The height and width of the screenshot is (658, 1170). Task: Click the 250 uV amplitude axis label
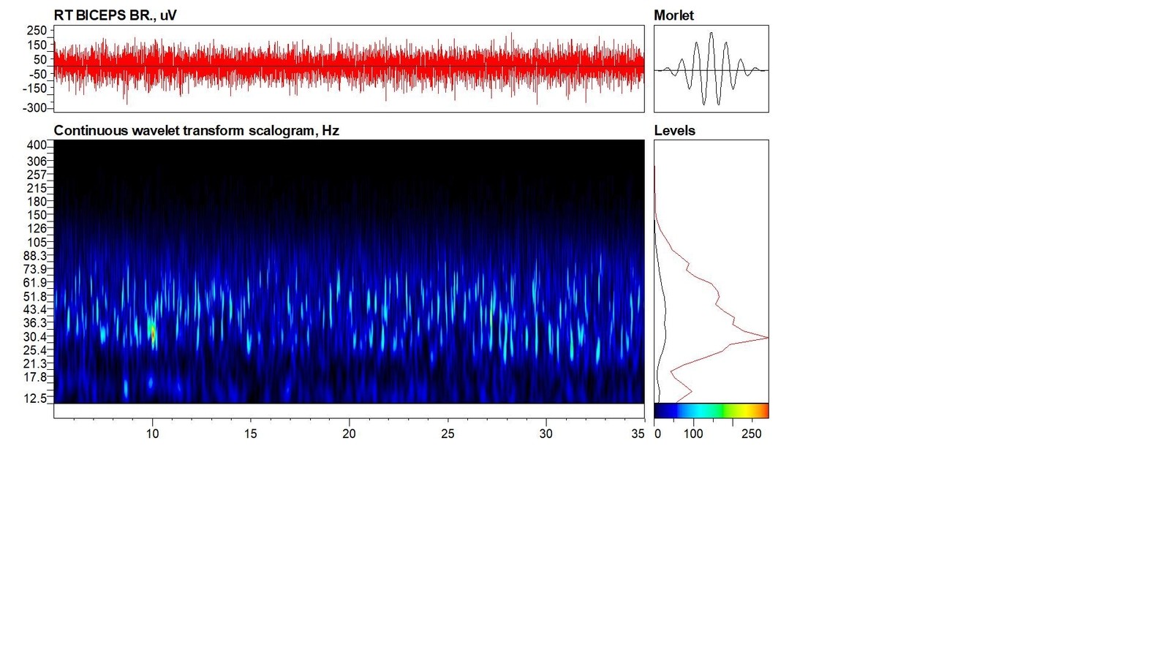click(37, 31)
